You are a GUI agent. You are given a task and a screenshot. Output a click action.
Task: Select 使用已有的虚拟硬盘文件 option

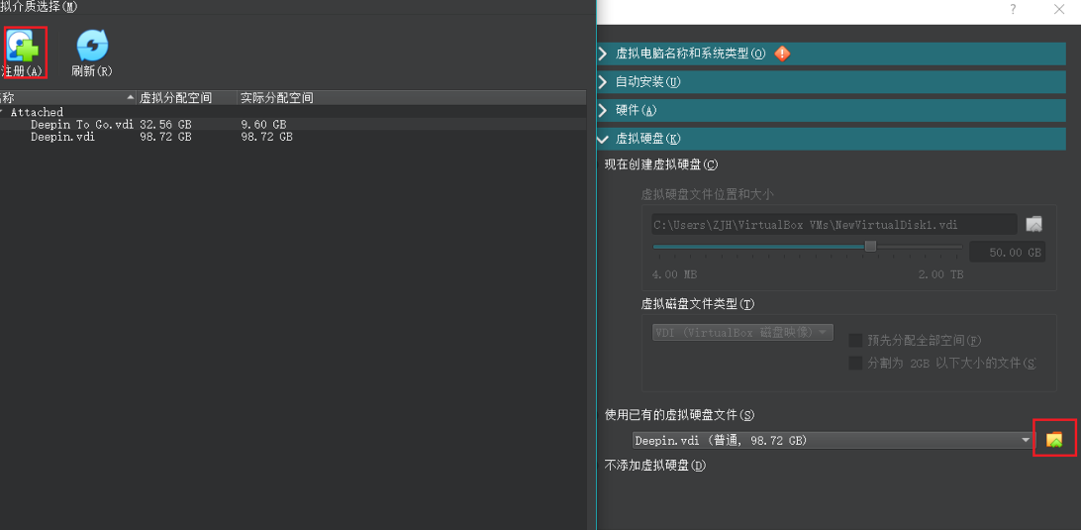click(x=680, y=415)
